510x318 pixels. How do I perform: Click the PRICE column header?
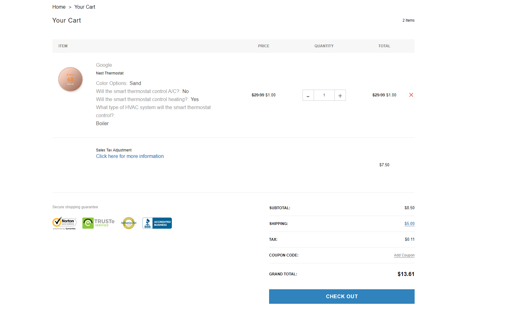click(x=264, y=46)
